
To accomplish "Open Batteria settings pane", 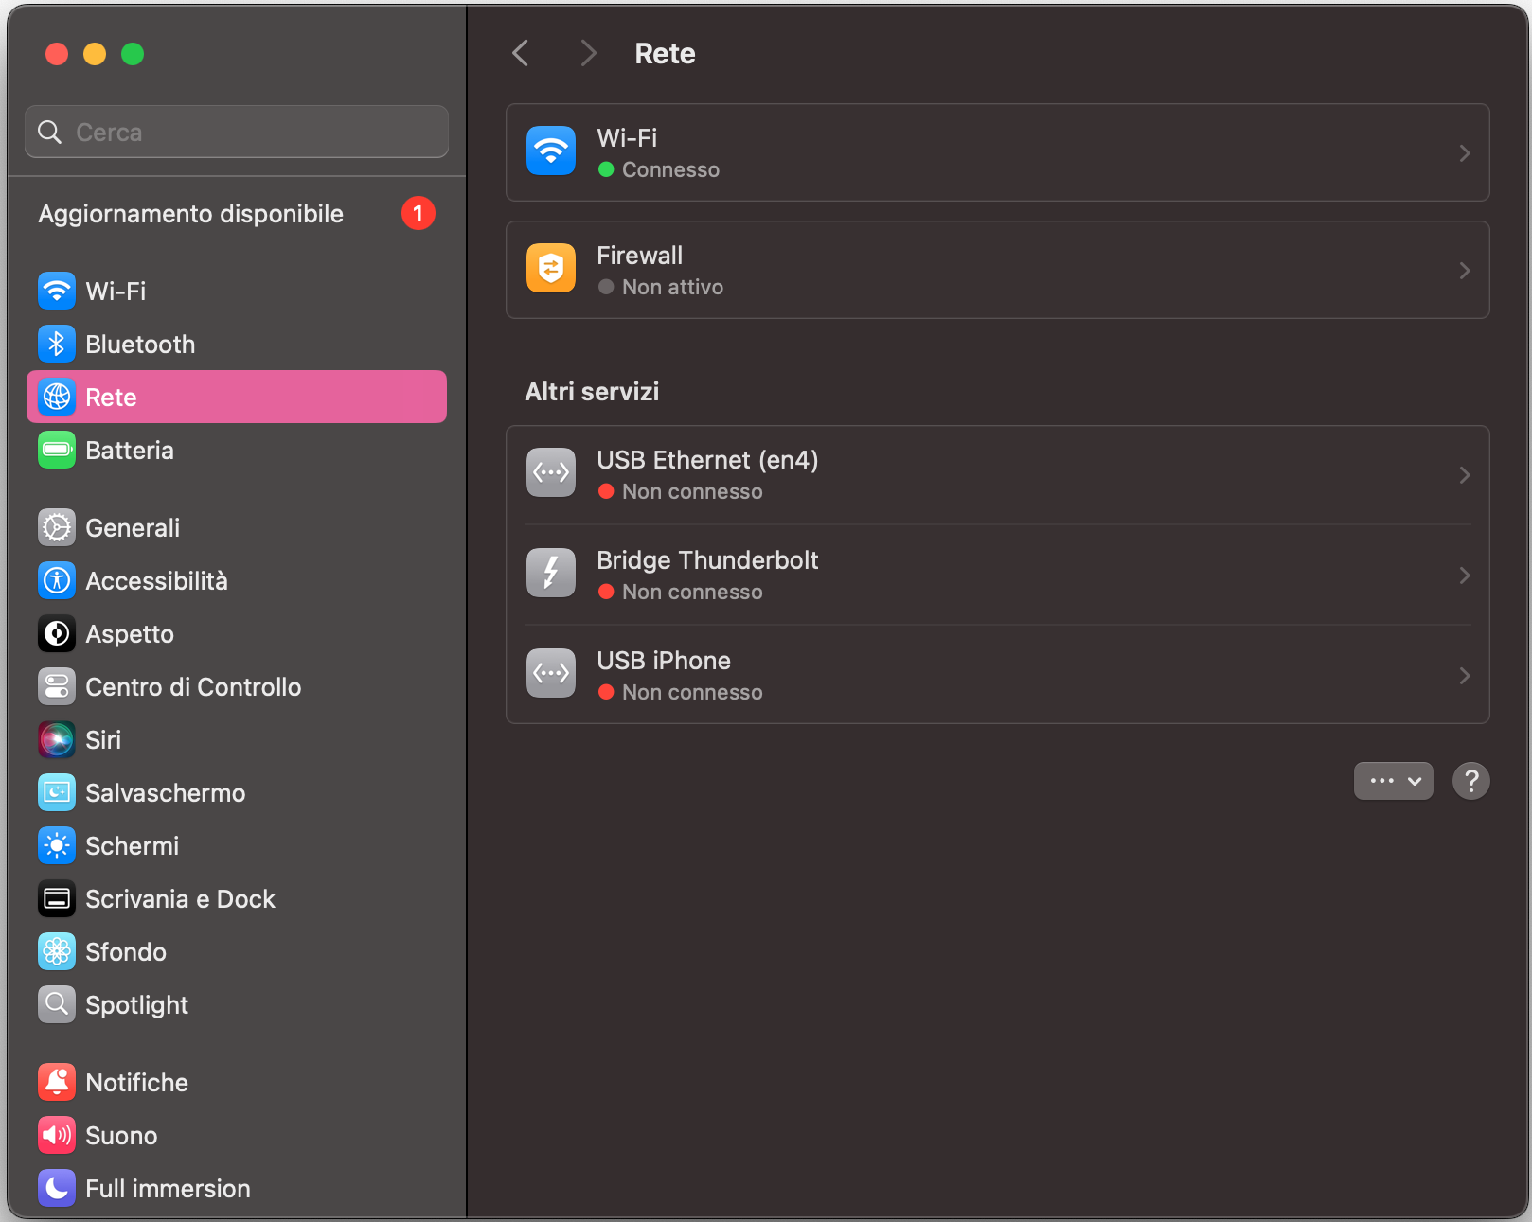I will 237,450.
